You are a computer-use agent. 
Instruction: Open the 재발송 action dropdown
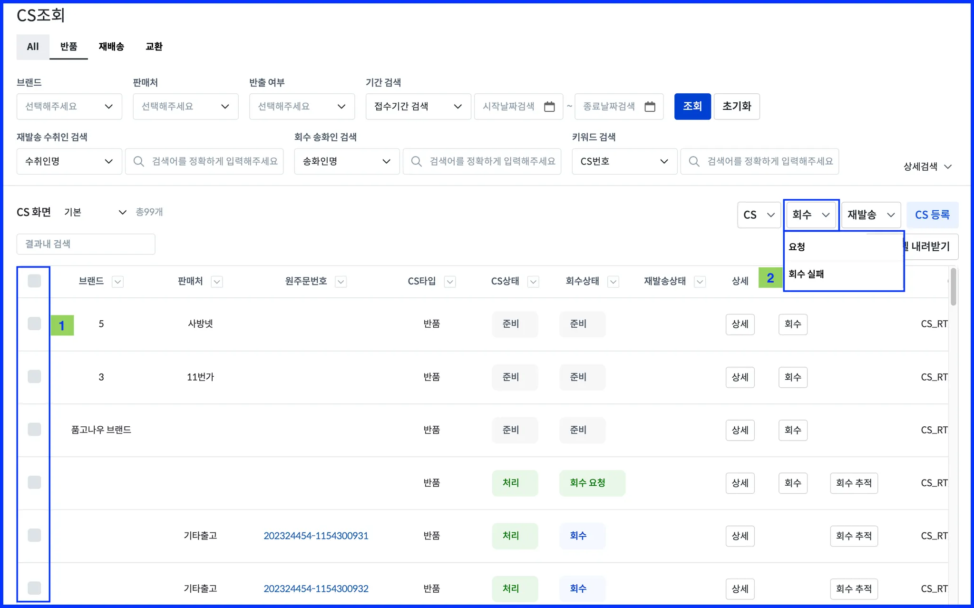coord(870,215)
